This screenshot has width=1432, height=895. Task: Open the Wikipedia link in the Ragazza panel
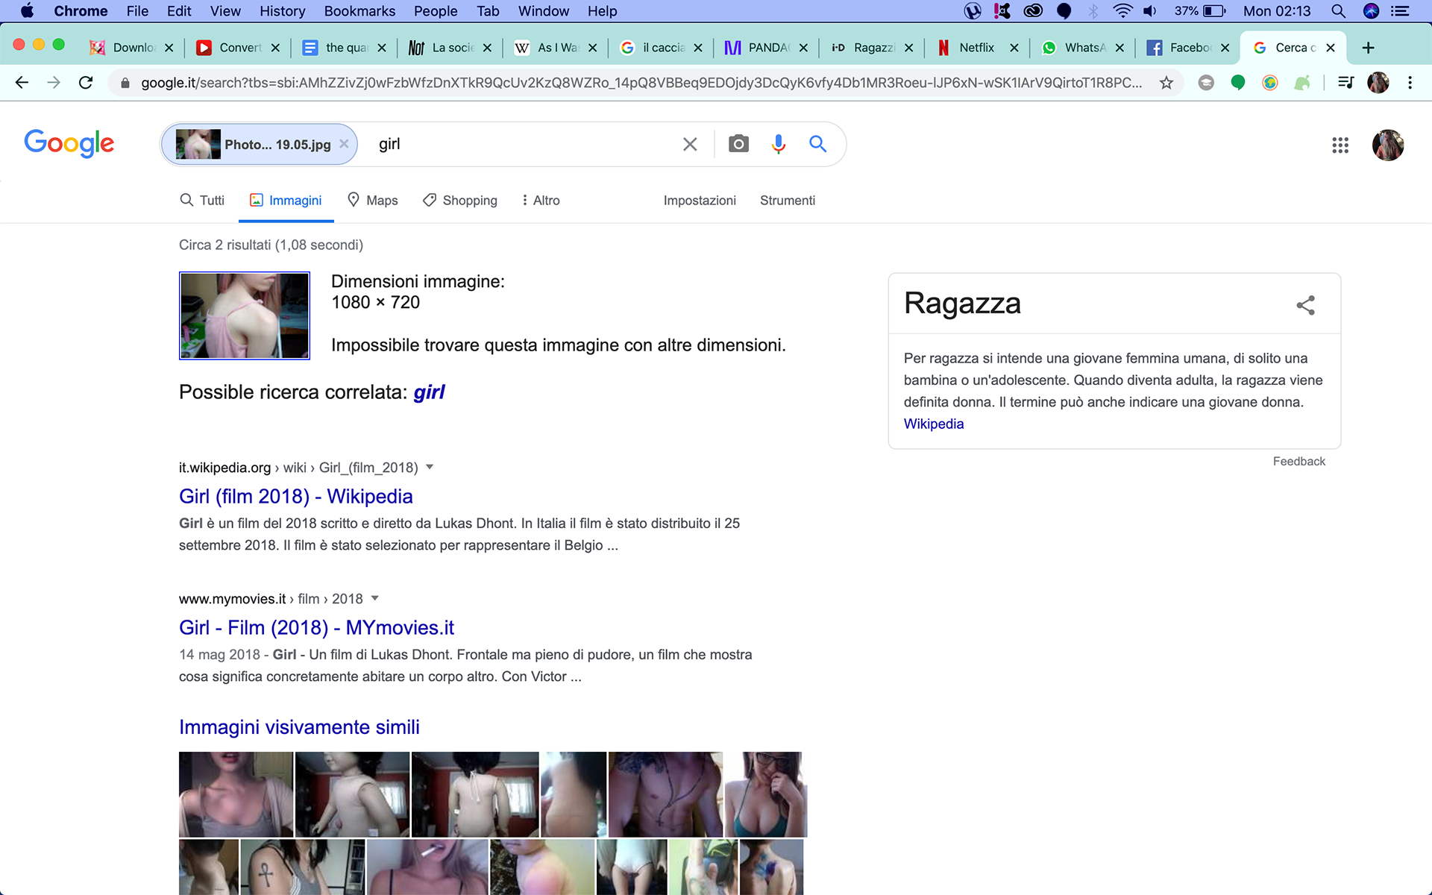934,424
